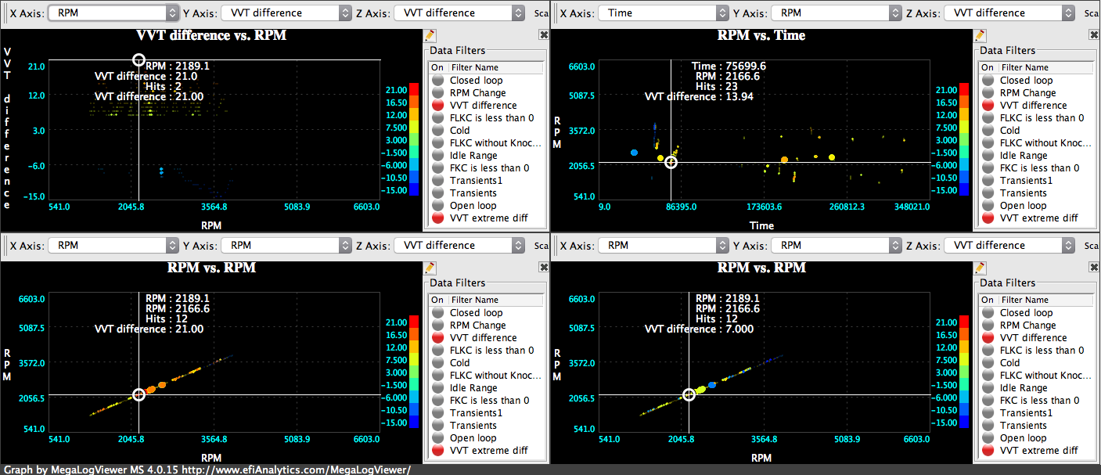Close the top-left Data Filters panel with its X icon

tap(543, 34)
